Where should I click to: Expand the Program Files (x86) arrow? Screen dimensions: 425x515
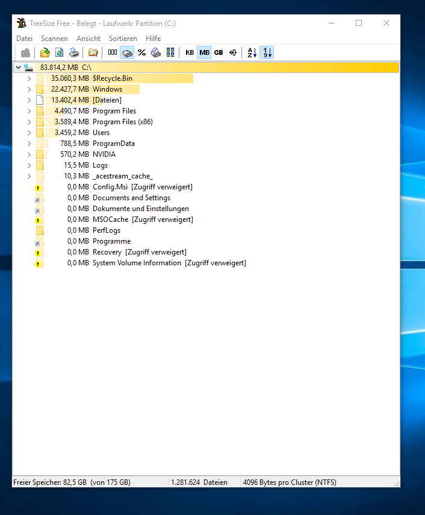[29, 122]
